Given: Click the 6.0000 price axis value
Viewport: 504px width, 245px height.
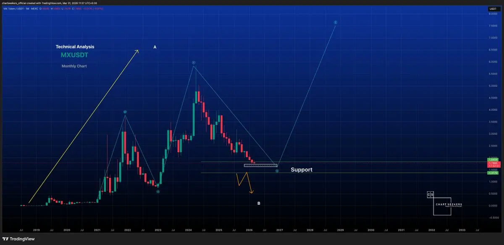Looking at the screenshot, I should pos(492,62).
